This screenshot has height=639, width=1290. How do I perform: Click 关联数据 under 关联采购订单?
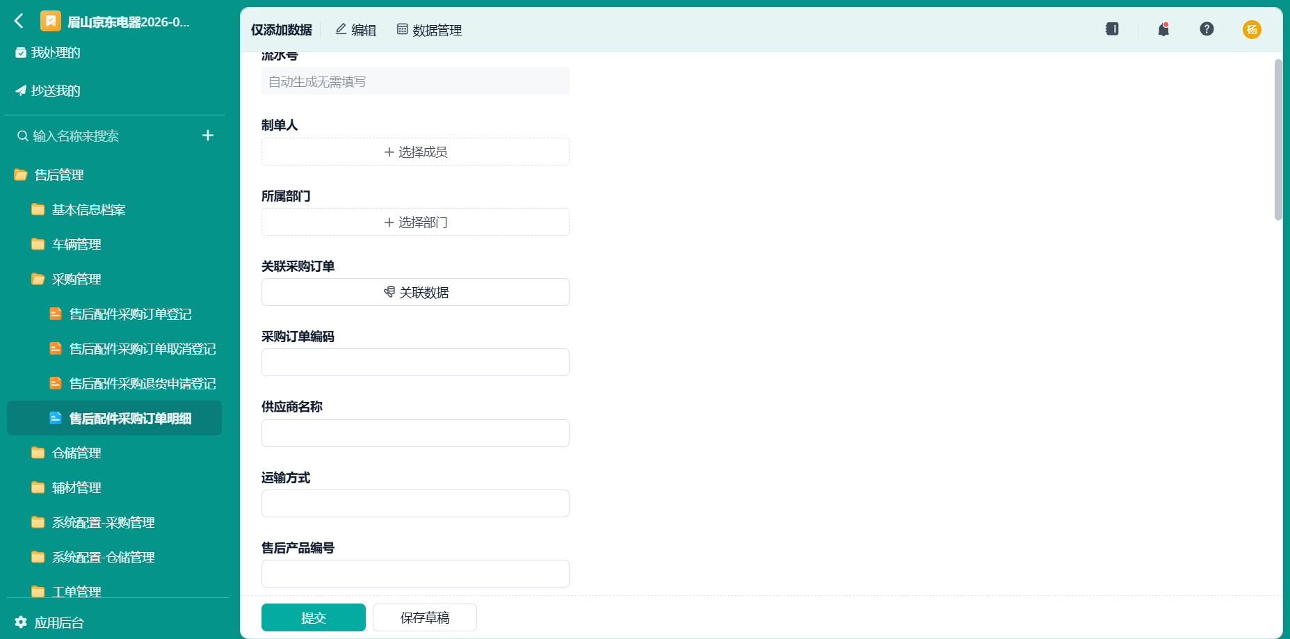(x=415, y=292)
